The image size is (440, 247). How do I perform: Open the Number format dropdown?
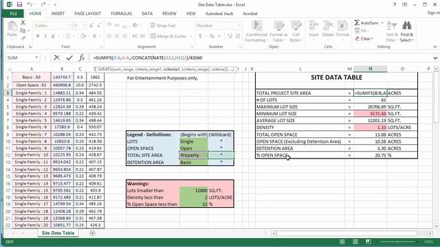(239, 25)
